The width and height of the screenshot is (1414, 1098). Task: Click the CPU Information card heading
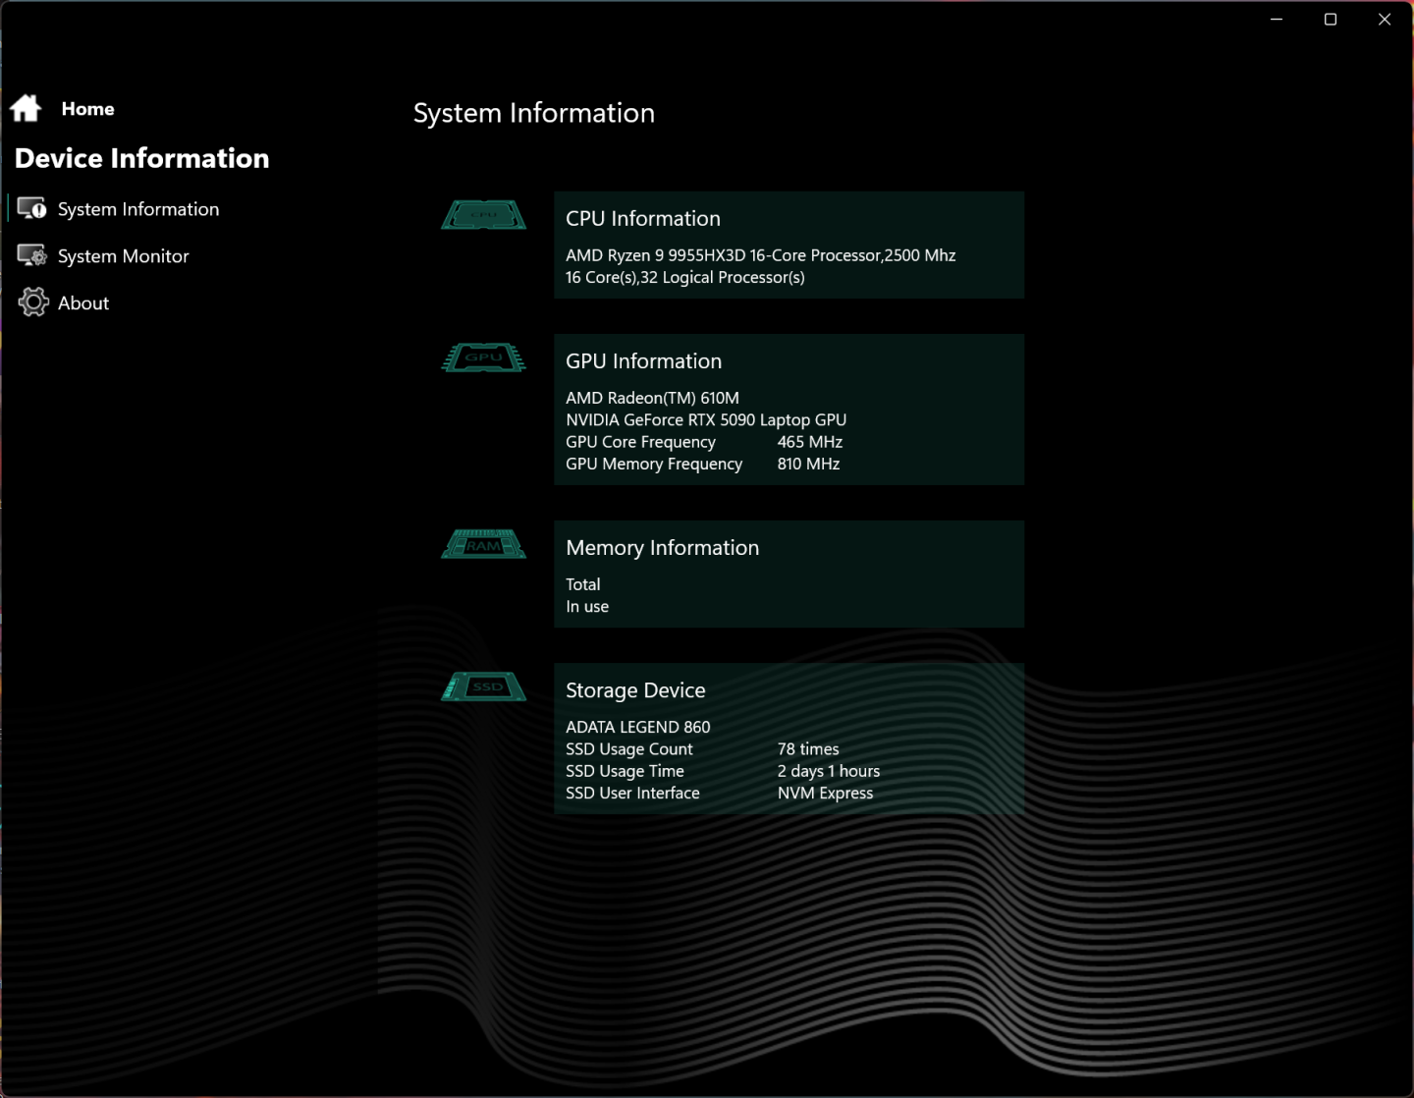tap(642, 219)
